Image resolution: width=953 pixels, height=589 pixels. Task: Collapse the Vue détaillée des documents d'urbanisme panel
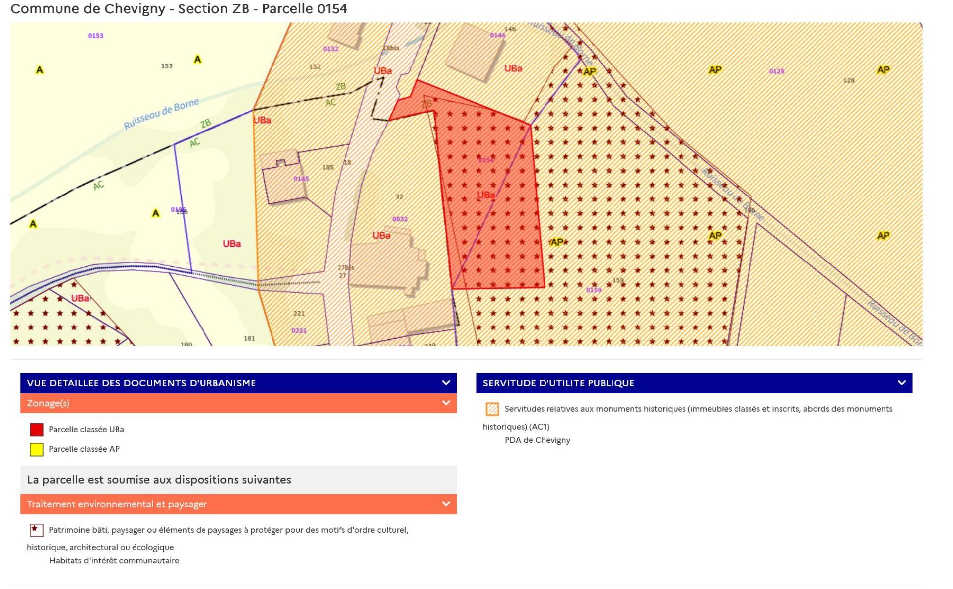pyautogui.click(x=446, y=383)
